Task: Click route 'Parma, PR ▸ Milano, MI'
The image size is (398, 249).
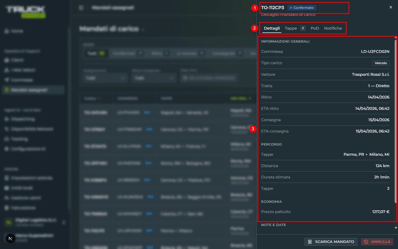Action: click(x=366, y=154)
